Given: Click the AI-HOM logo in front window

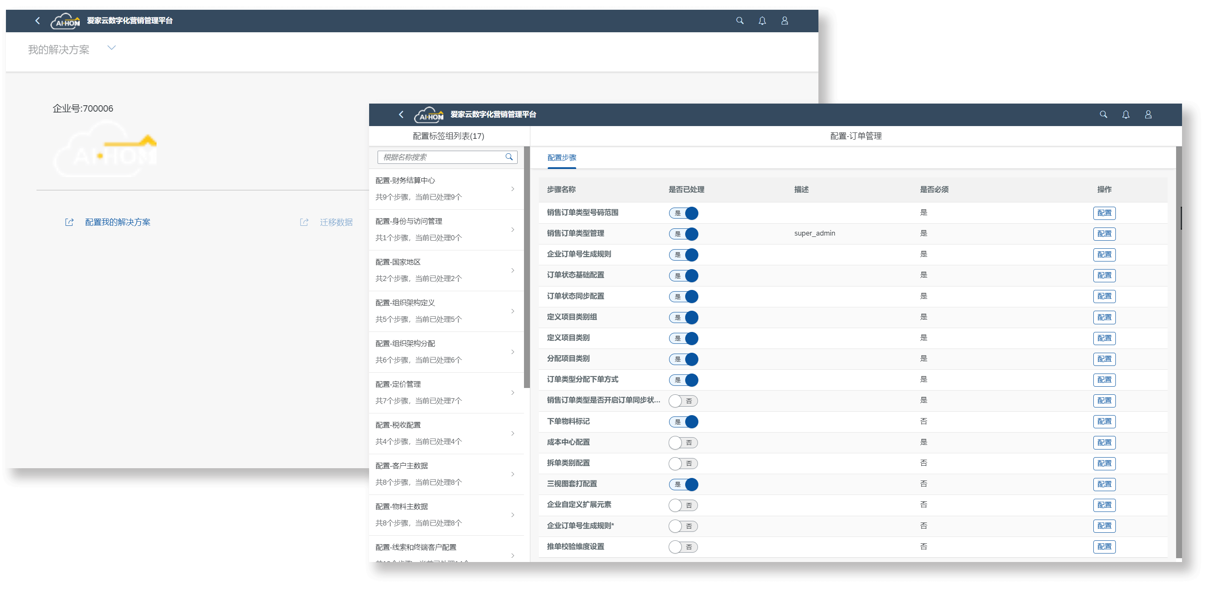Looking at the screenshot, I should (429, 115).
